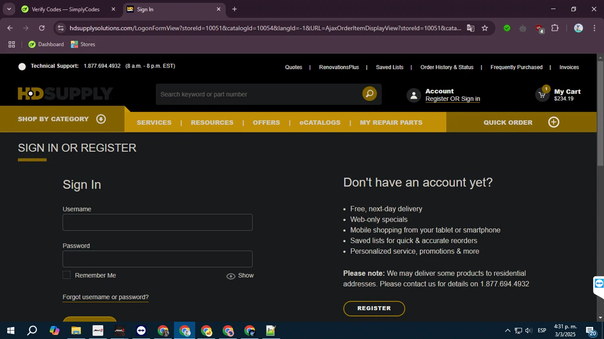
Task: Open the Invoices link
Action: point(569,67)
